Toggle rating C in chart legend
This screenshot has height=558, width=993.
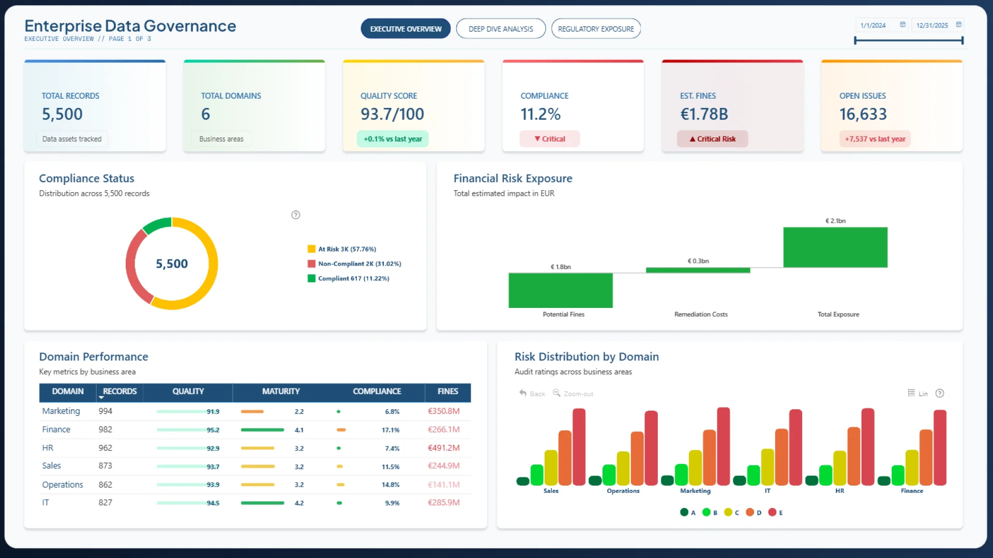point(728,513)
